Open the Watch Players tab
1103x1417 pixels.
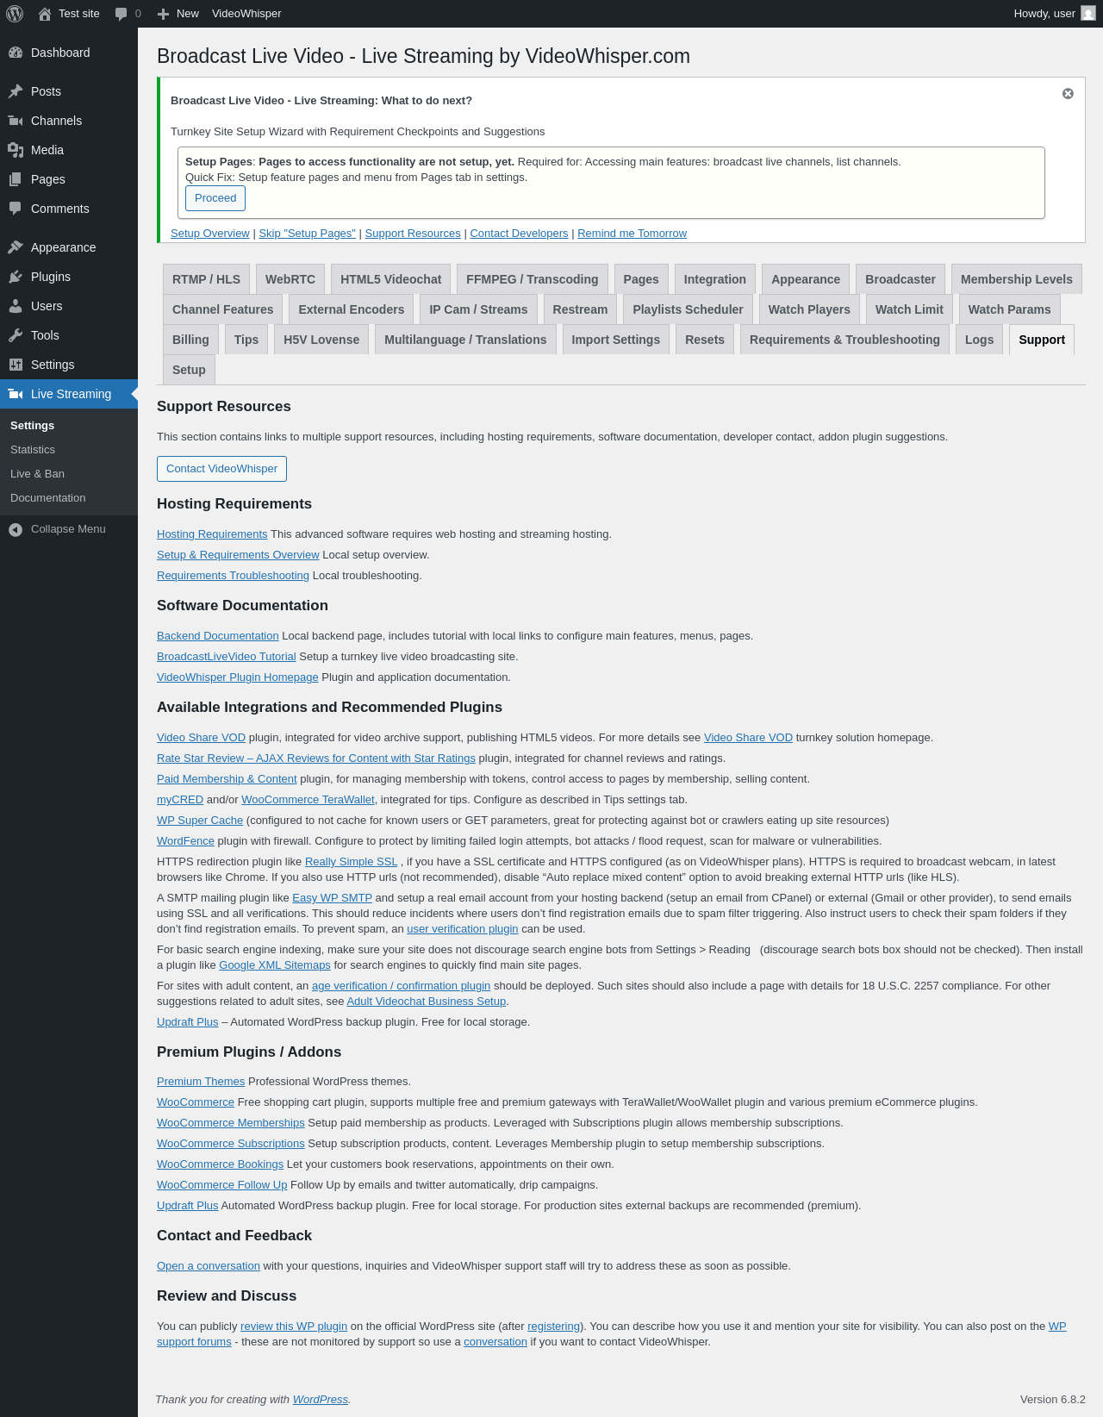(x=809, y=309)
